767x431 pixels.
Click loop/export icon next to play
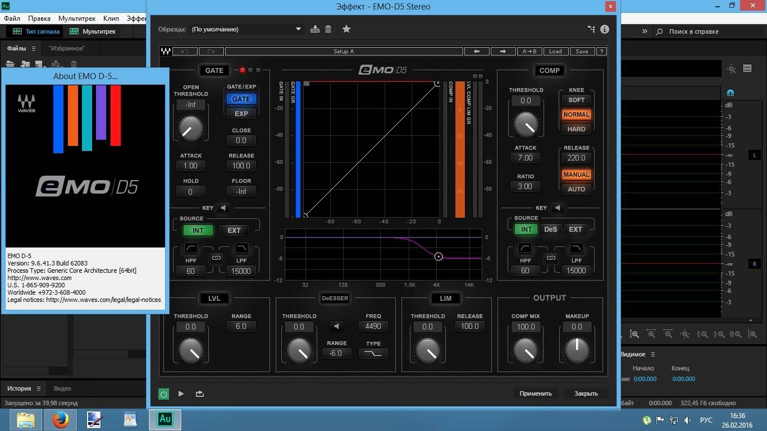click(x=199, y=393)
